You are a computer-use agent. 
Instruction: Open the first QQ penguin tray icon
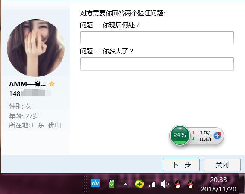(177, 184)
